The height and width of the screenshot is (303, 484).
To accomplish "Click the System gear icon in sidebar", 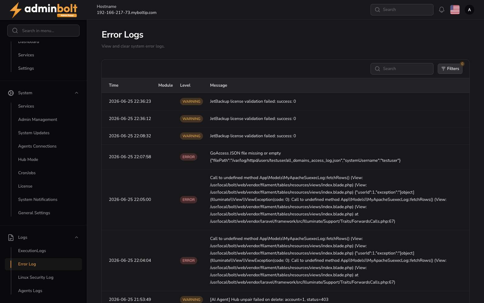I will pyautogui.click(x=11, y=93).
